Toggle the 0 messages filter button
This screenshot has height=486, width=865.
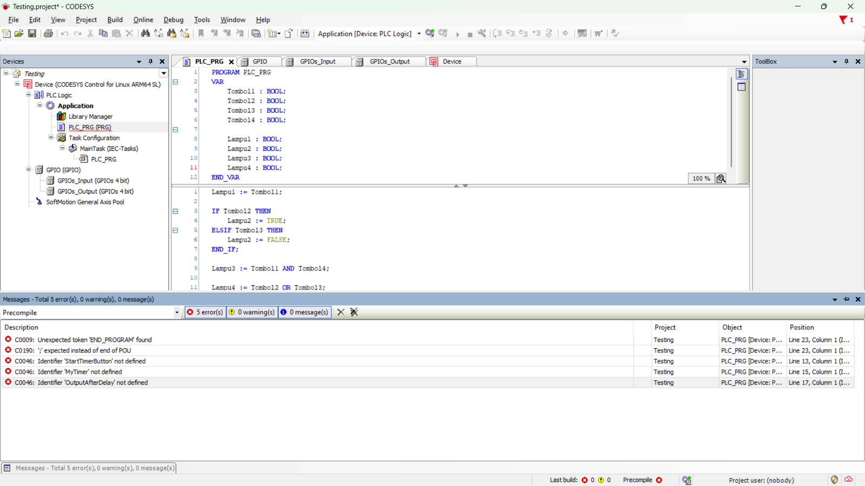click(x=304, y=312)
